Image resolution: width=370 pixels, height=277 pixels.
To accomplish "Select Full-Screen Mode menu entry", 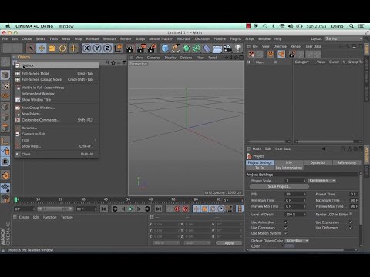I will [x=56, y=73].
